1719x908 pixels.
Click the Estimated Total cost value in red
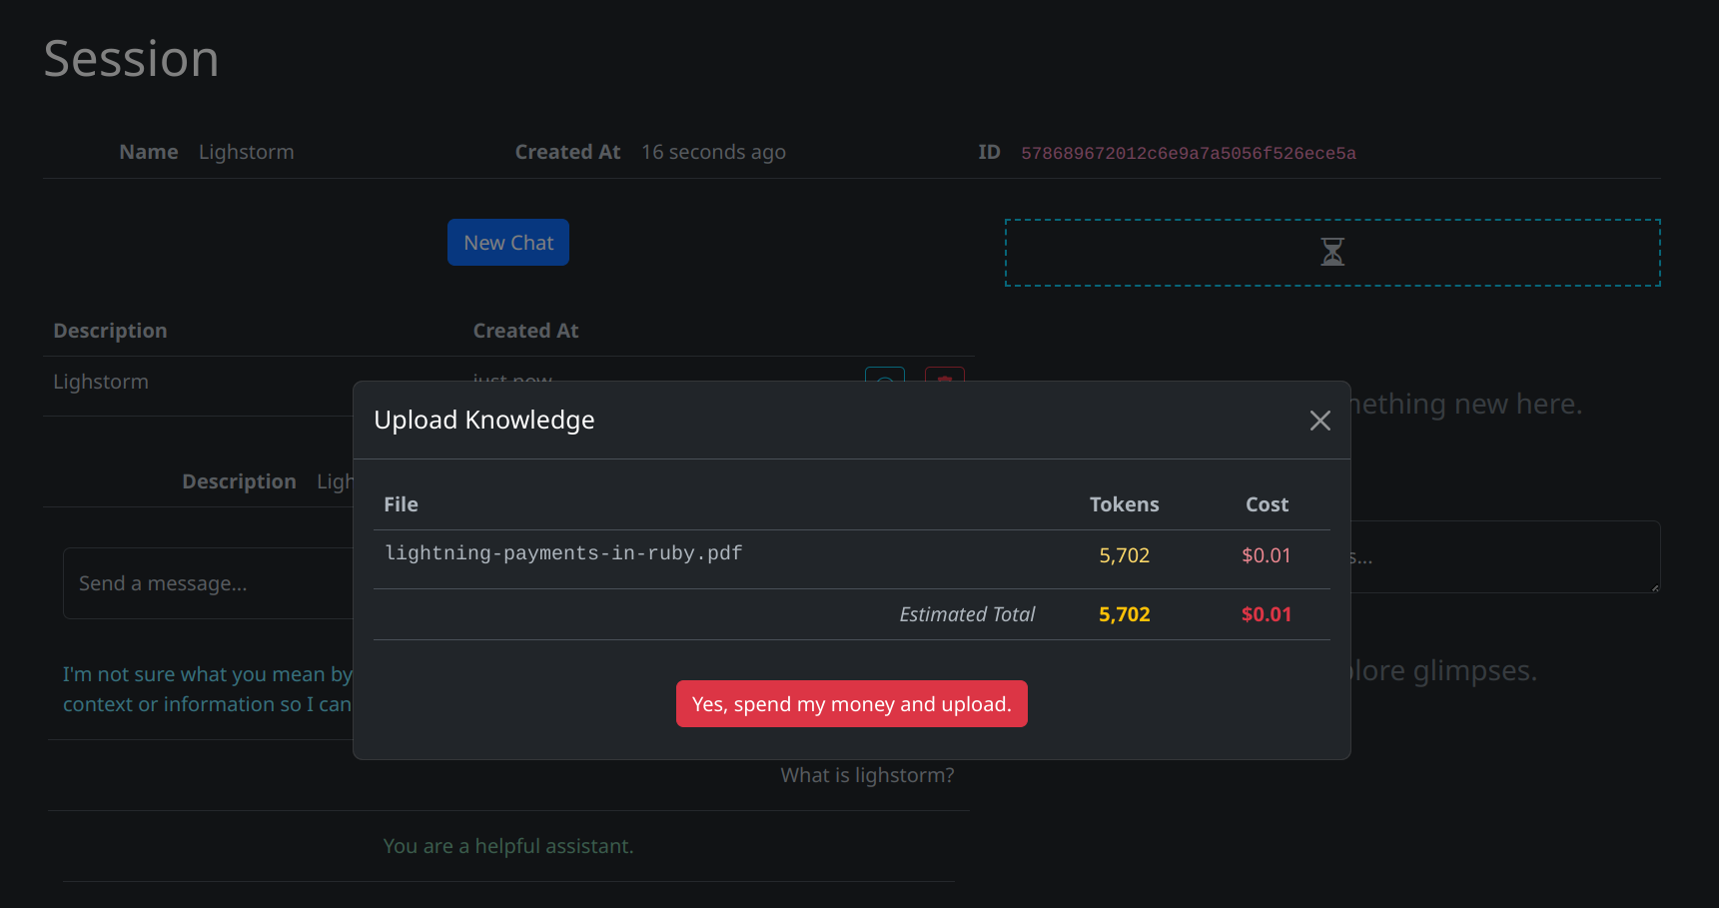1266,614
